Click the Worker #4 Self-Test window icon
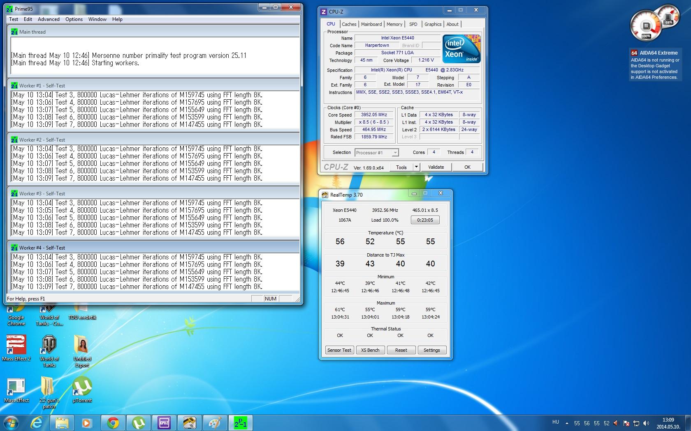This screenshot has width=691, height=431. pos(14,248)
